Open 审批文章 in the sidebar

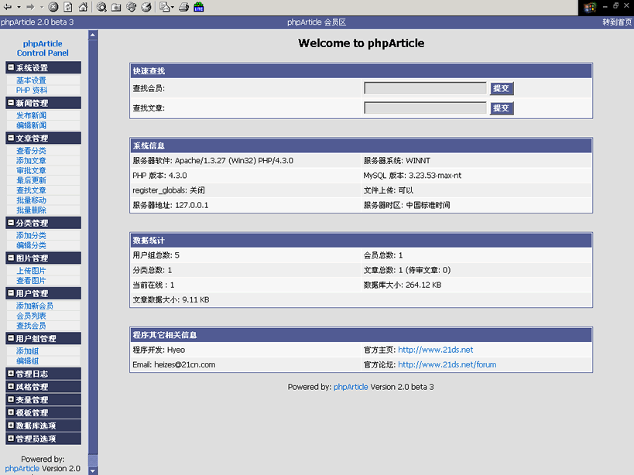point(31,170)
